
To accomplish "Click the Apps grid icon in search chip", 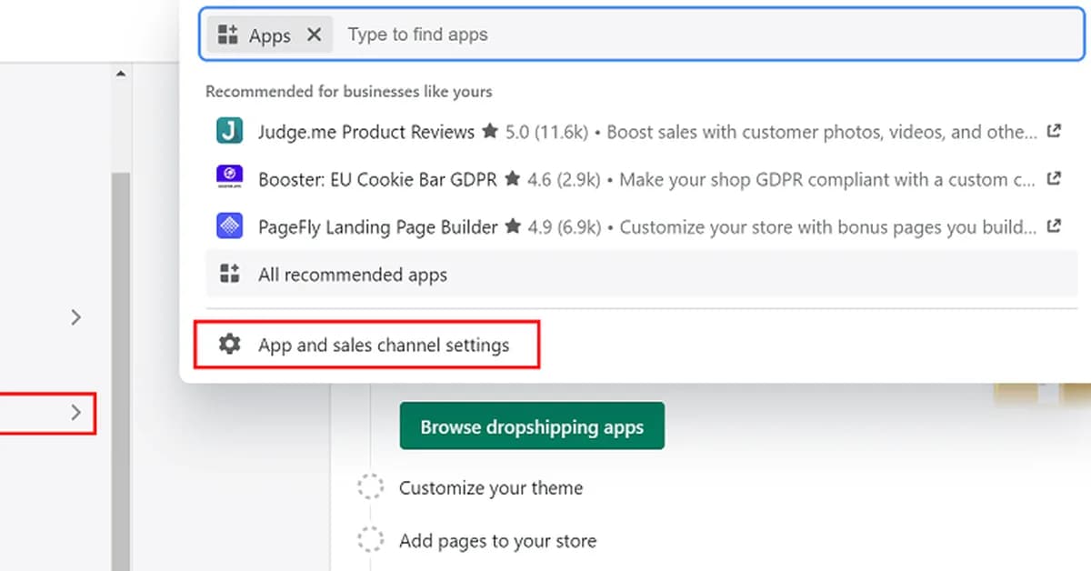I will pos(230,34).
